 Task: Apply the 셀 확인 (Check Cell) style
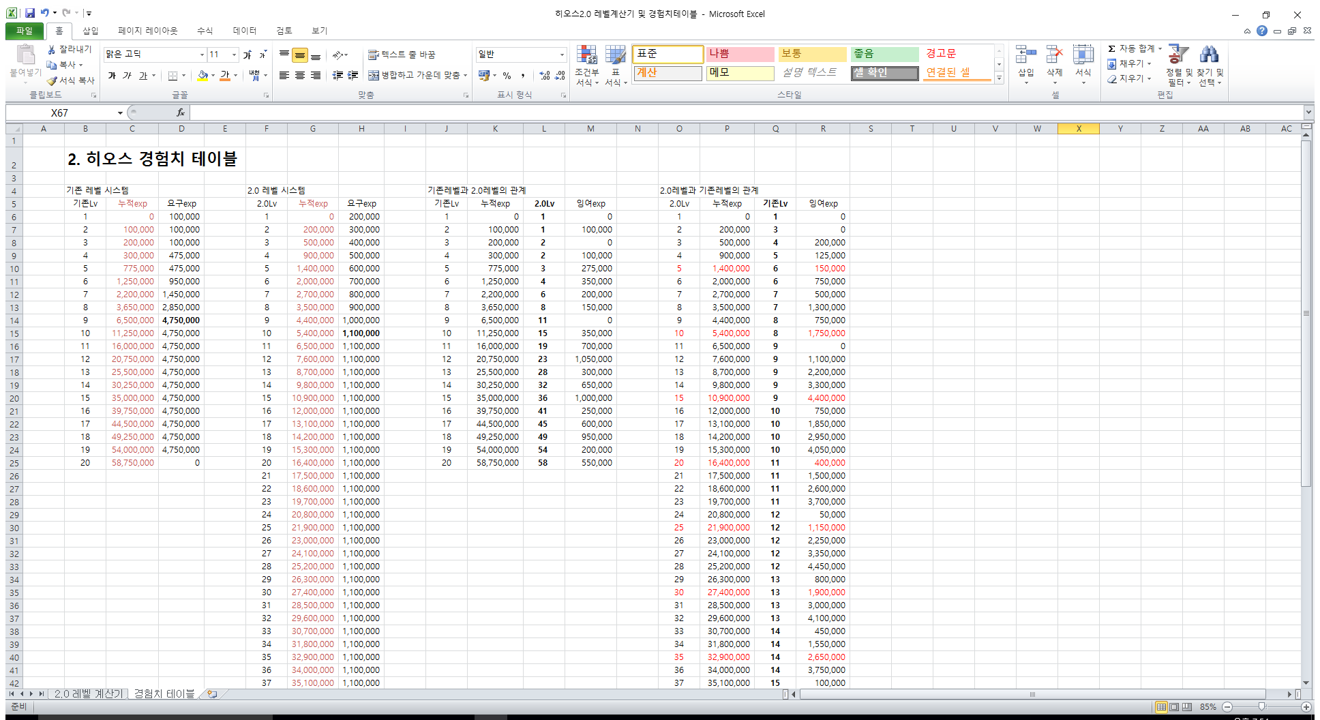click(884, 73)
